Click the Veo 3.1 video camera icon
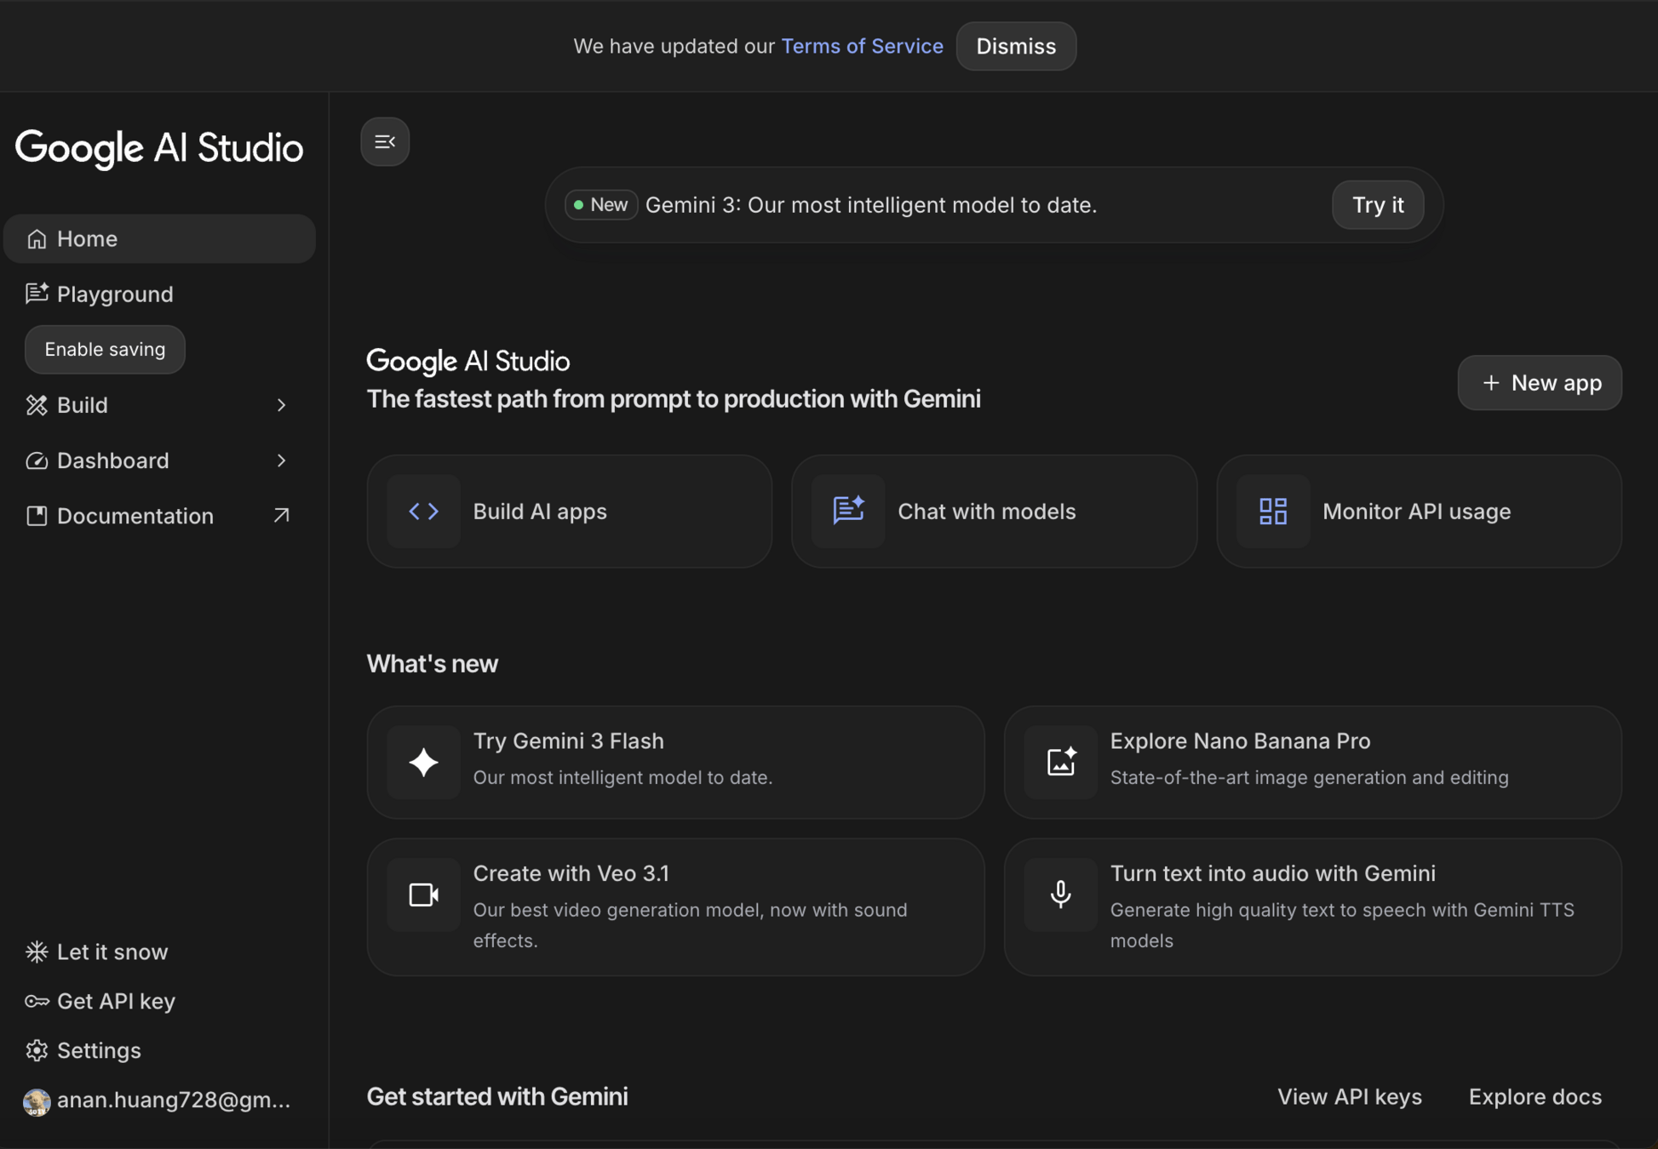 pos(423,895)
